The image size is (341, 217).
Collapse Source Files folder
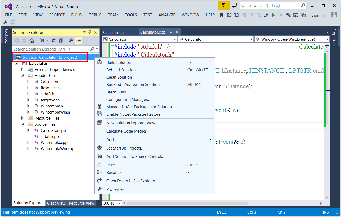[x=23, y=124]
